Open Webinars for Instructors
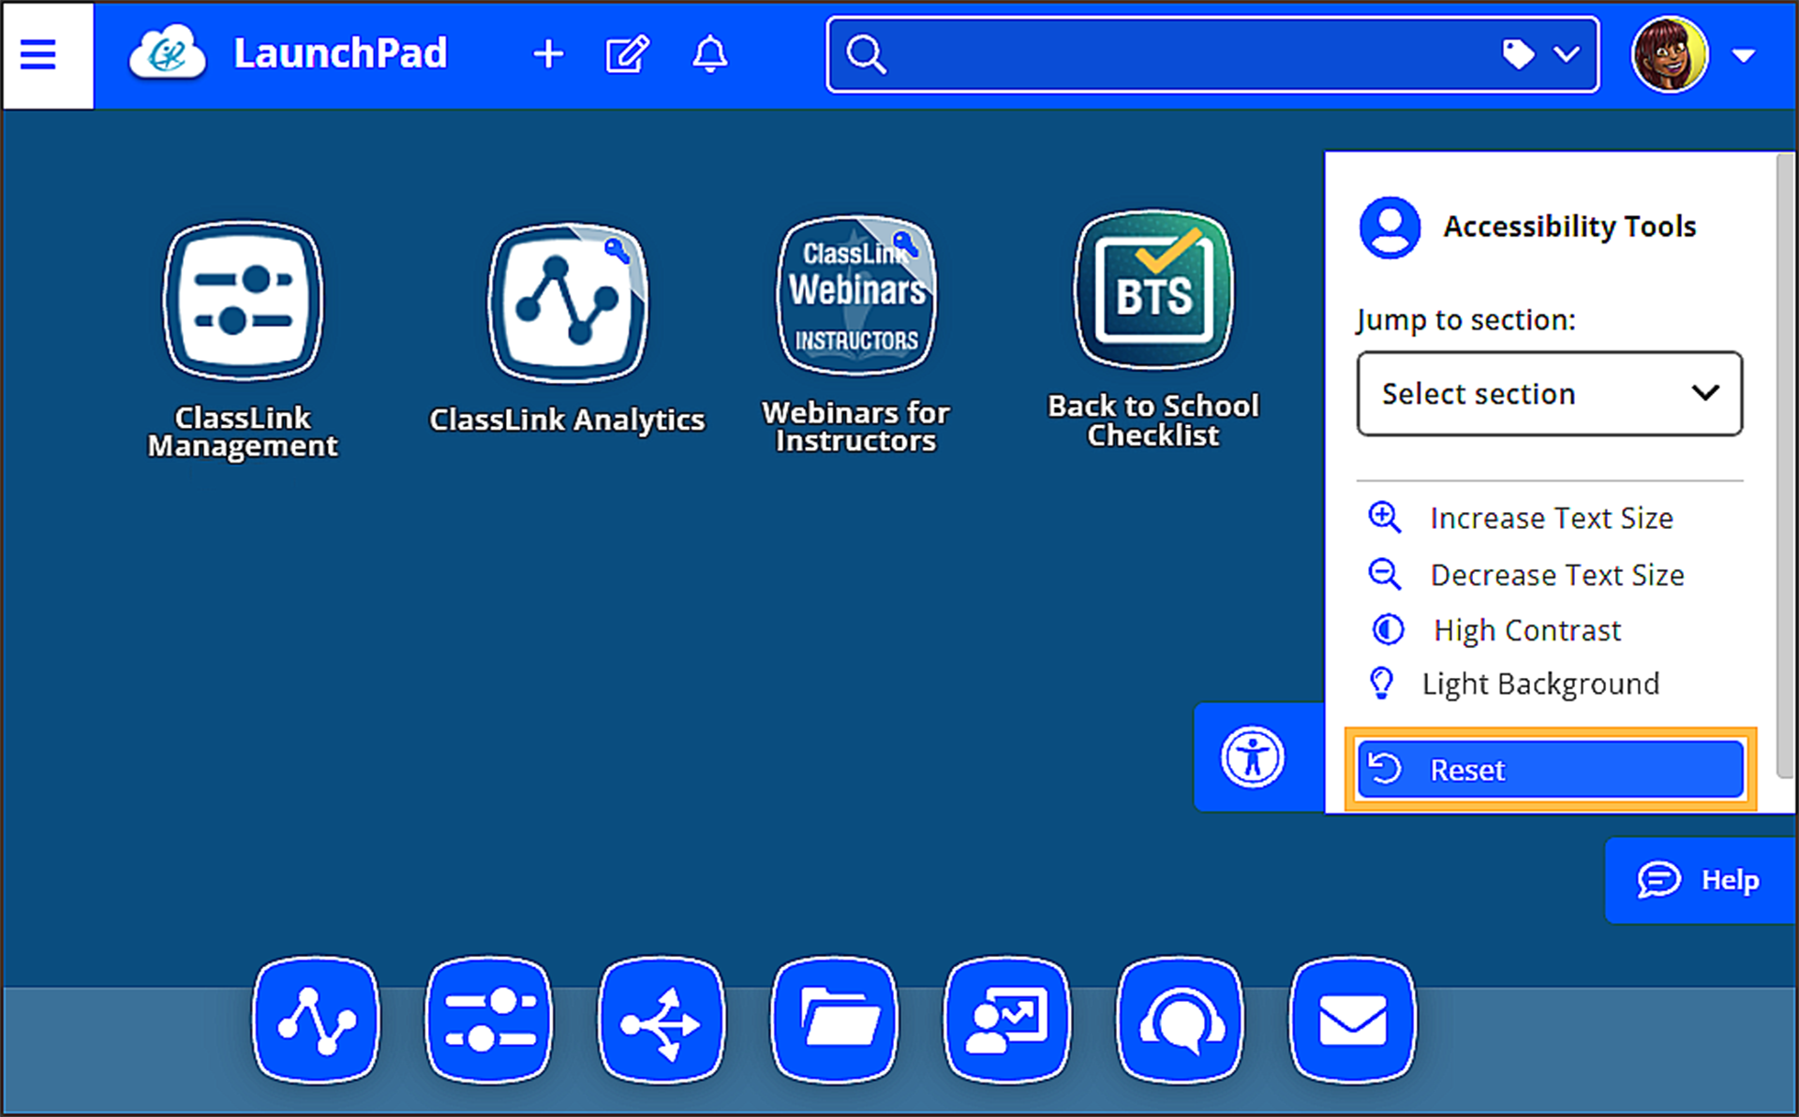 854,295
